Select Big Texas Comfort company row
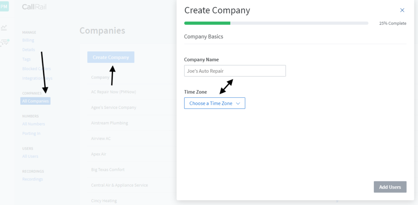Viewport: 418px width, 205px height. tap(108, 170)
